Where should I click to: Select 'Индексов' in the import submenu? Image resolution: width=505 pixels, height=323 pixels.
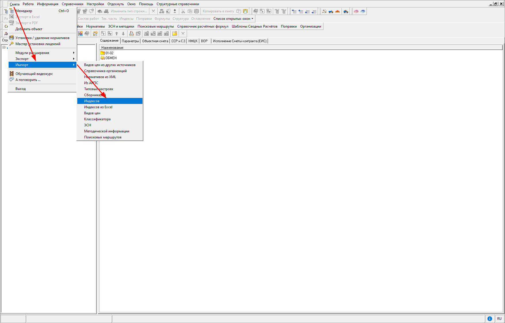92,101
